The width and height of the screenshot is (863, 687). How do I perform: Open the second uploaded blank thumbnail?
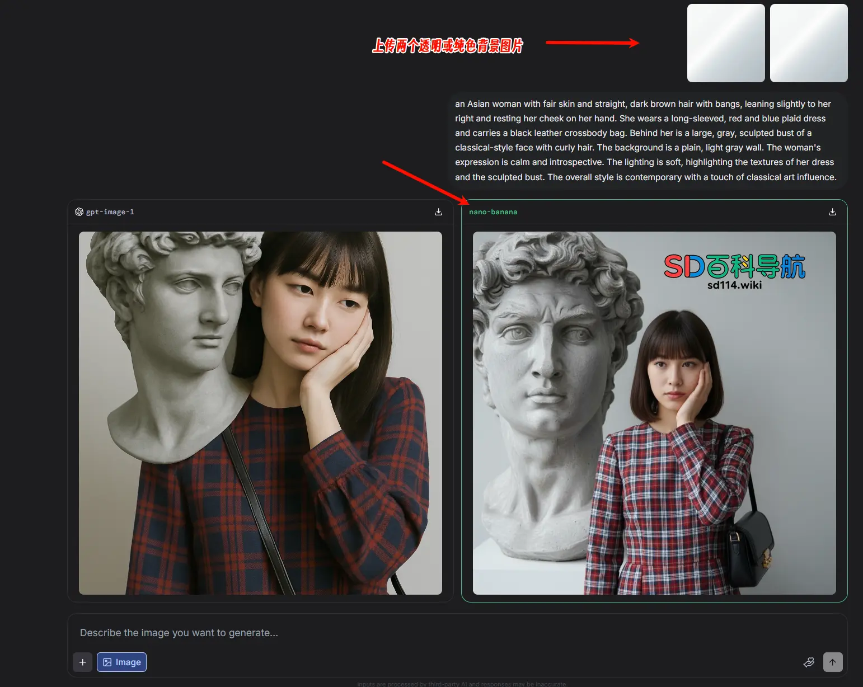pyautogui.click(x=809, y=43)
